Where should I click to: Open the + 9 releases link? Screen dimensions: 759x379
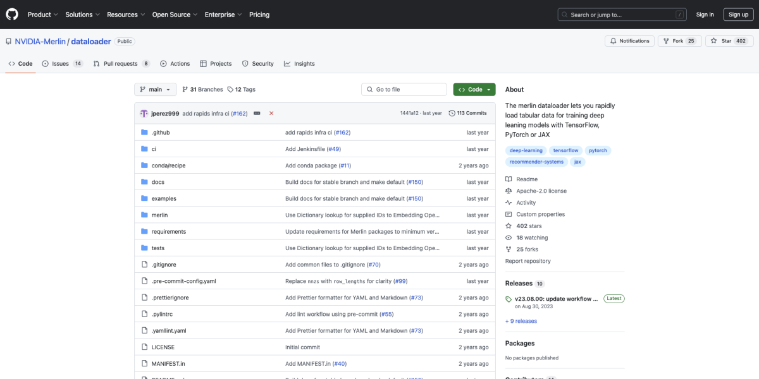(521, 321)
